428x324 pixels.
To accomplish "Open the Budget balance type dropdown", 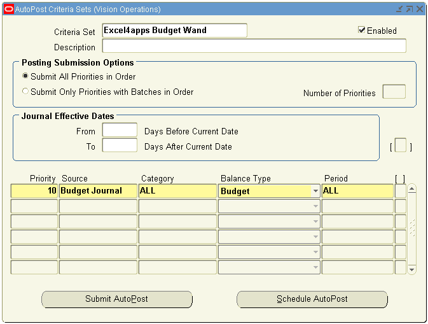I will click(x=315, y=191).
